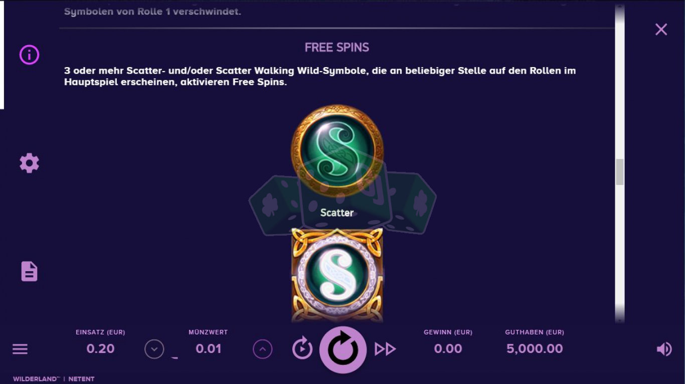Mute the sound with speaker icon
The height and width of the screenshot is (384, 685).
coord(664,349)
